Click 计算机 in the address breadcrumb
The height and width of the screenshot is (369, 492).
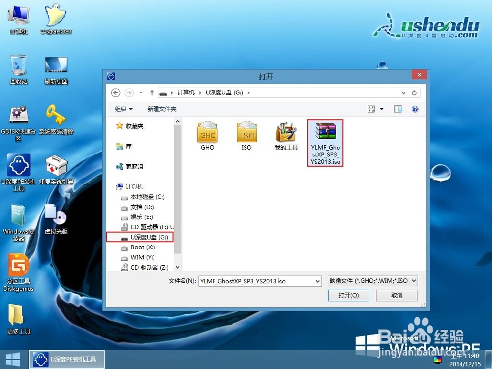[186, 92]
